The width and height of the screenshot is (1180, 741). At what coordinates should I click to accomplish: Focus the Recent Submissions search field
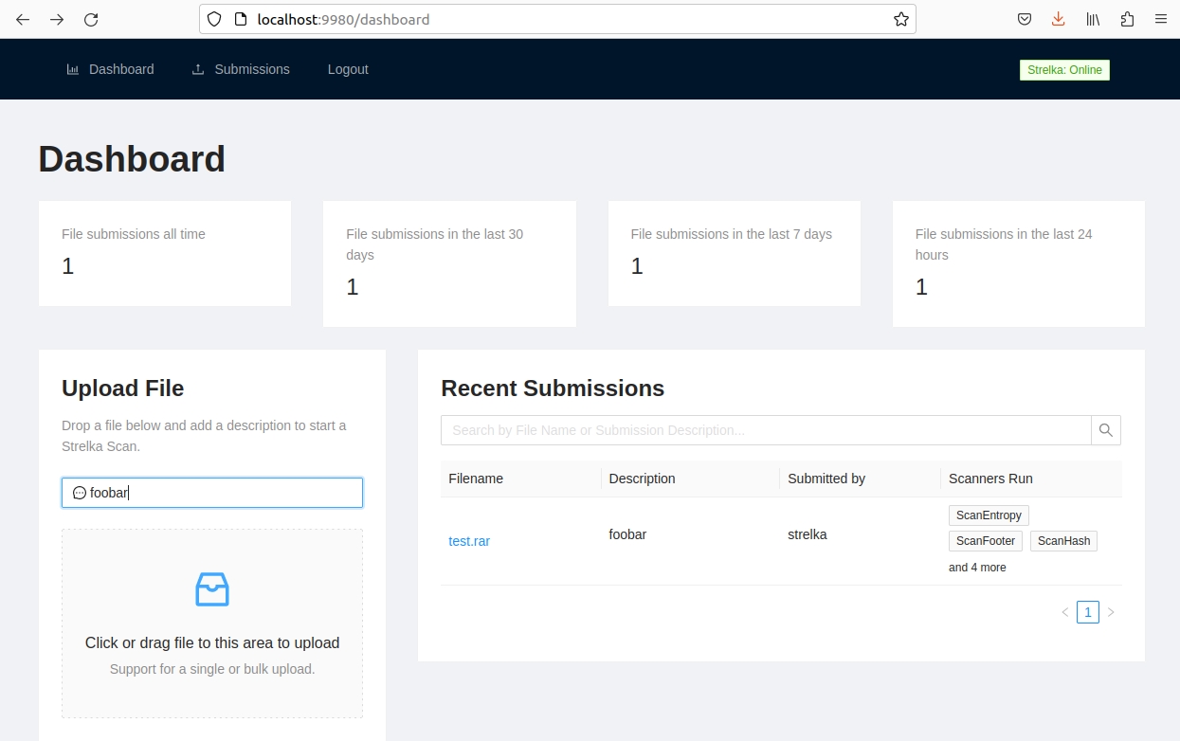[766, 430]
